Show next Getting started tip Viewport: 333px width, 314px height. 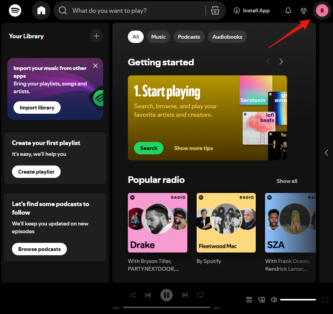pos(281,61)
